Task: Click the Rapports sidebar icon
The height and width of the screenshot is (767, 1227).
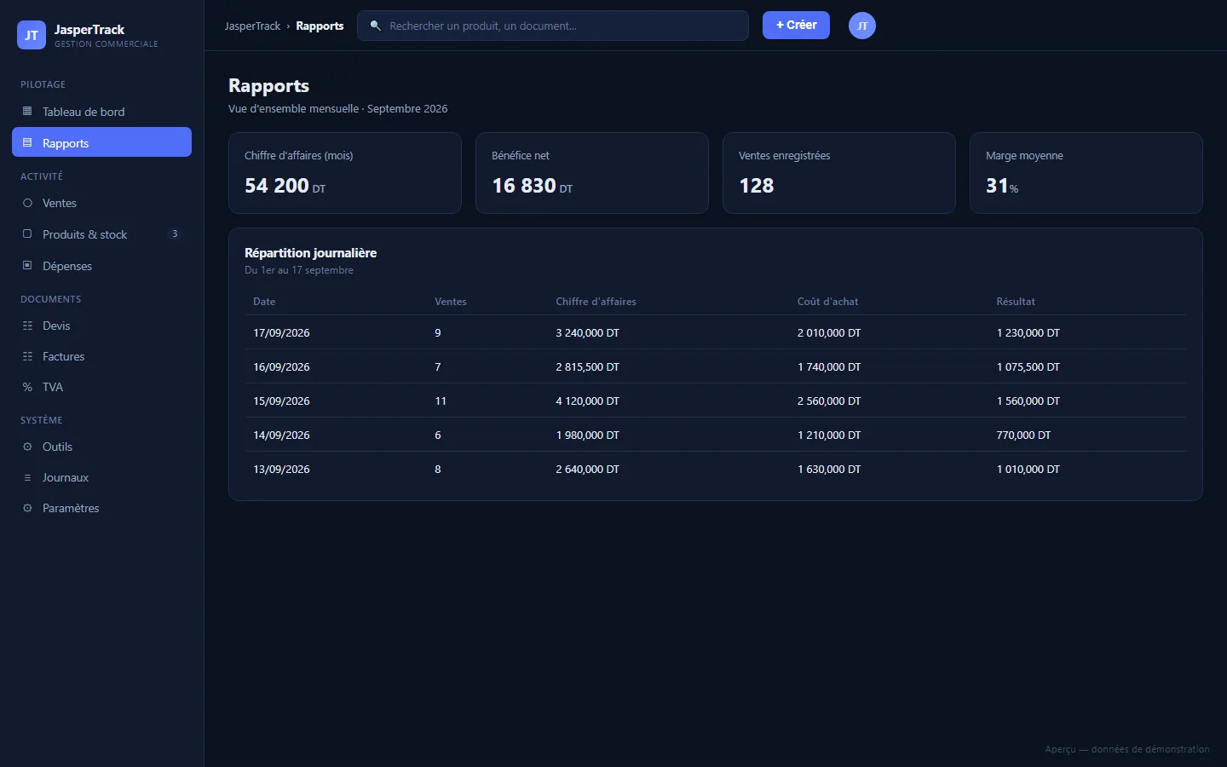Action: [x=27, y=143]
